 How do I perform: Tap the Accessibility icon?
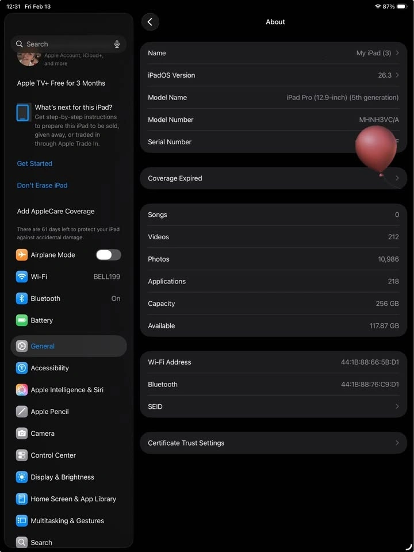tap(22, 368)
